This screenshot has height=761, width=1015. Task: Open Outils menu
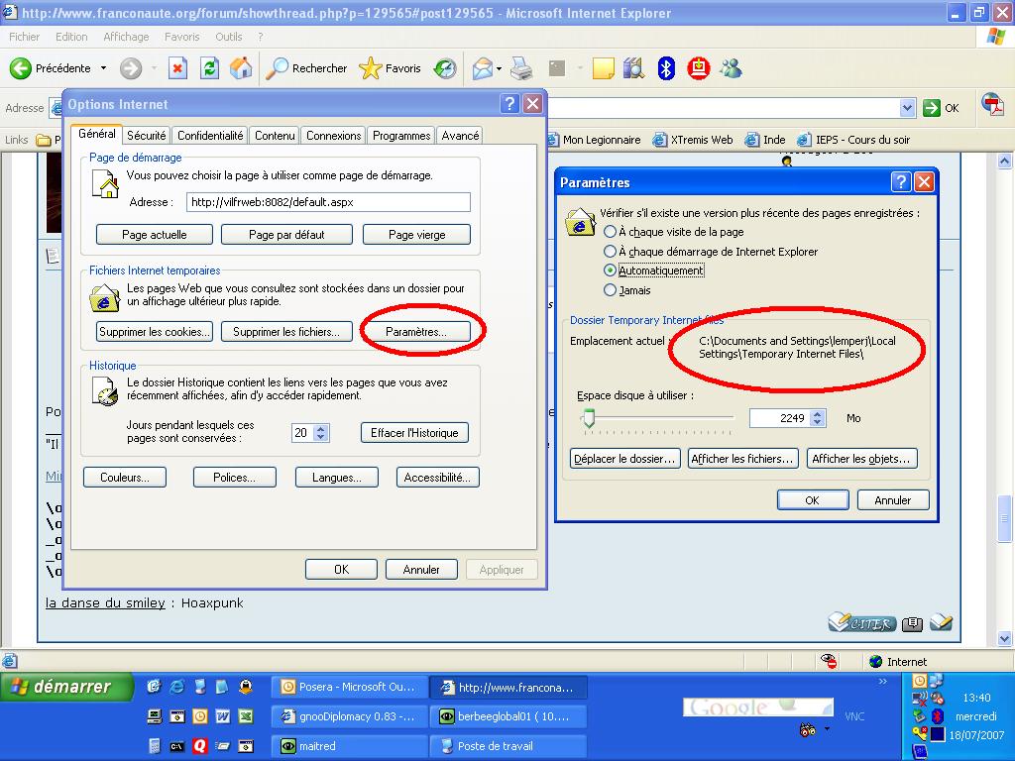pos(229,37)
